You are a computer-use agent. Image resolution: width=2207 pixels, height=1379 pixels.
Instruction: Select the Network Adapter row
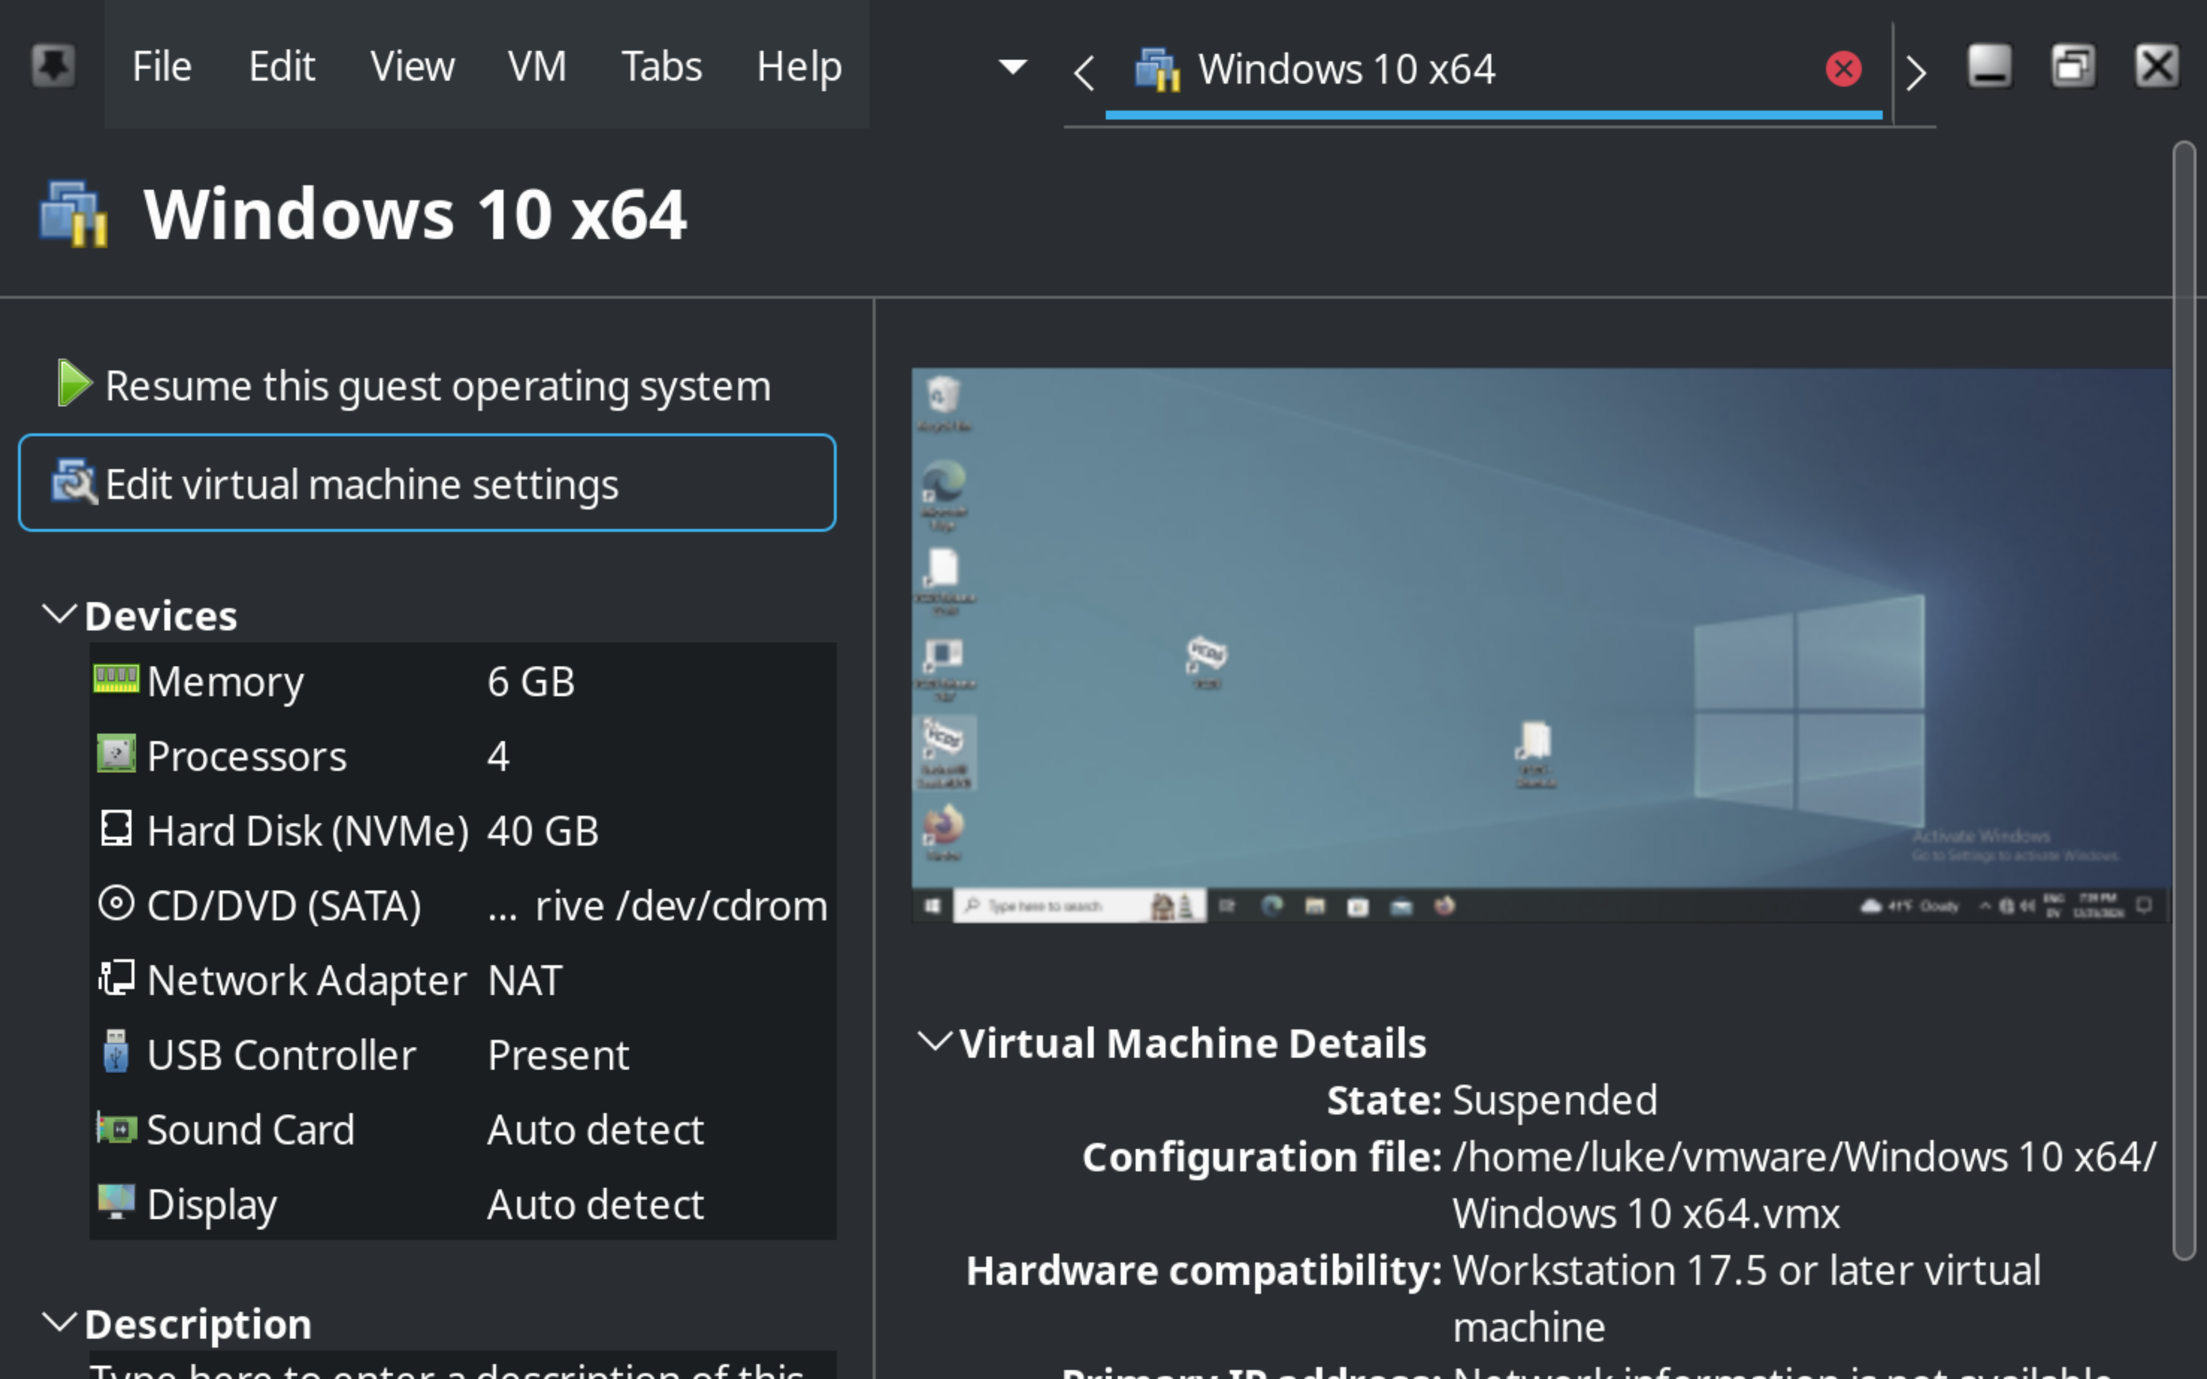click(462, 980)
